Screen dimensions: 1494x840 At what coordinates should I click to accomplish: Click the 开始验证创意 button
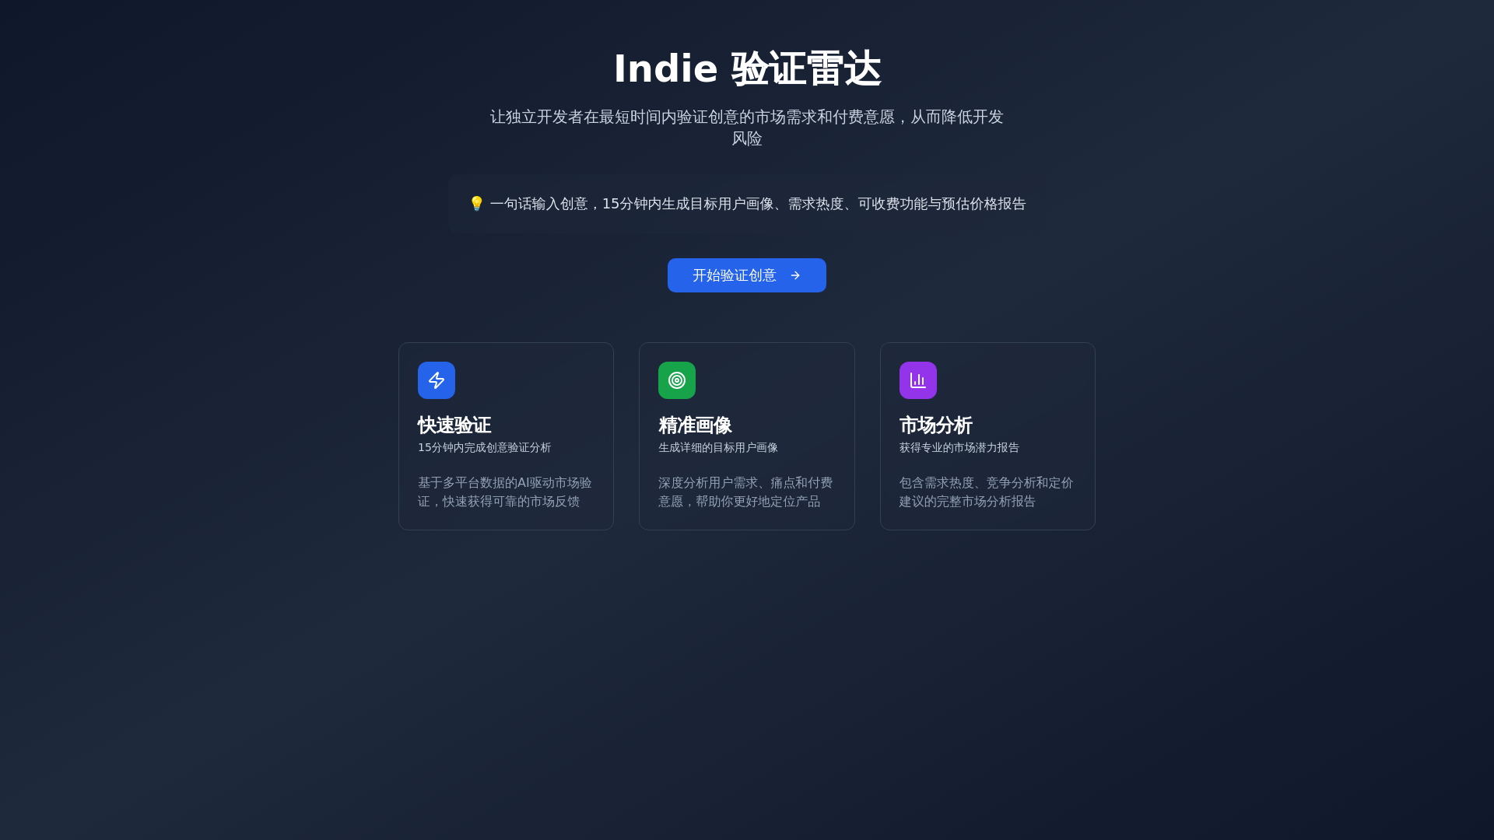pyautogui.click(x=747, y=275)
